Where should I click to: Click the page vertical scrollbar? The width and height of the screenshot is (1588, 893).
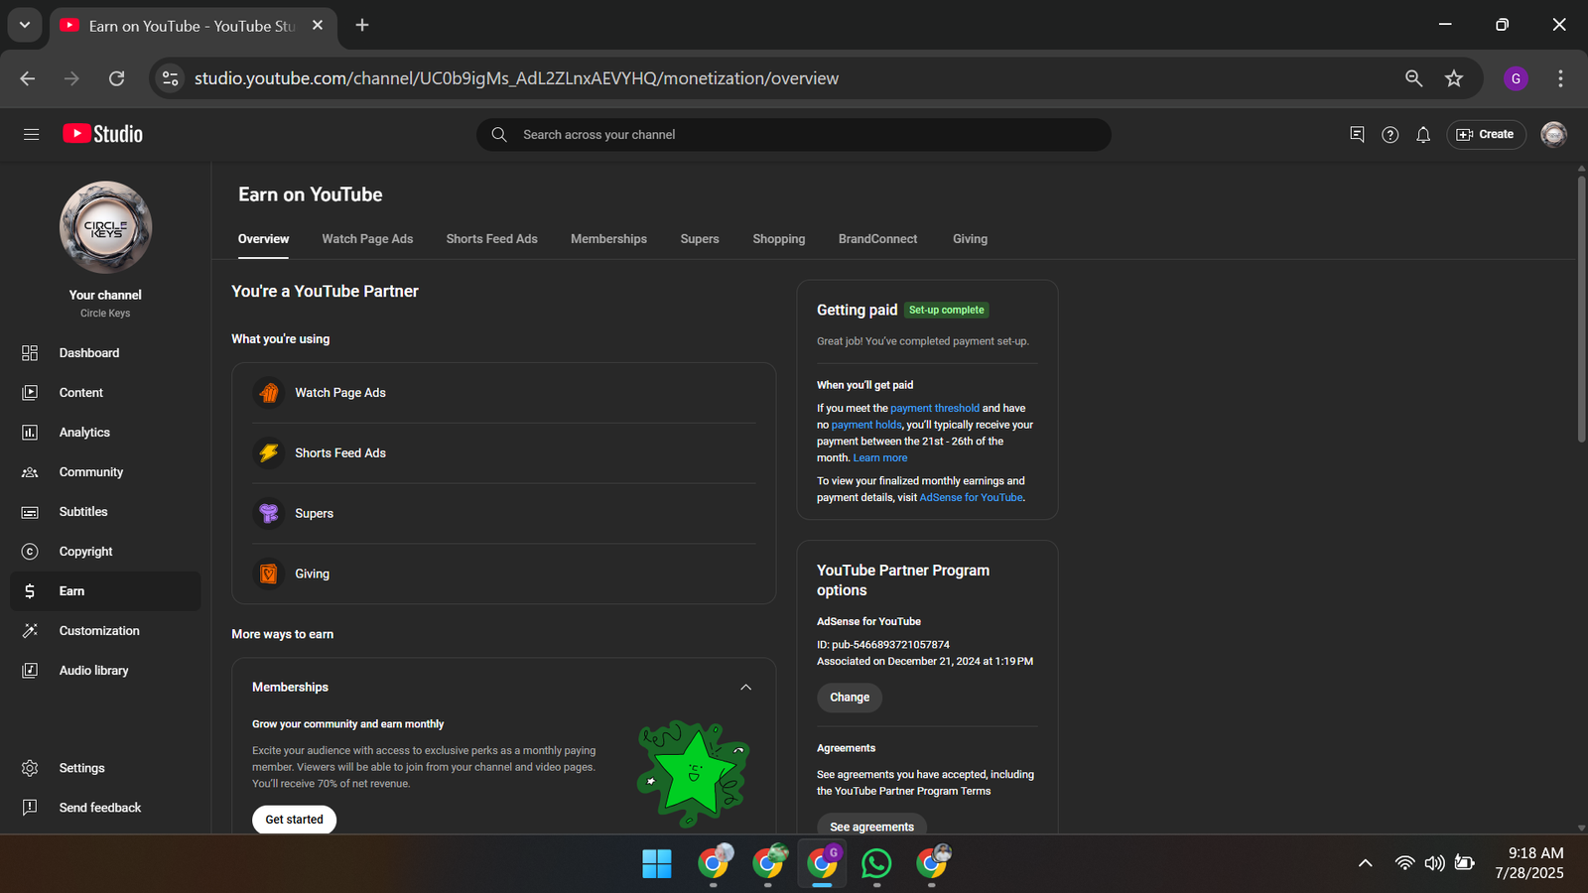(1581, 310)
